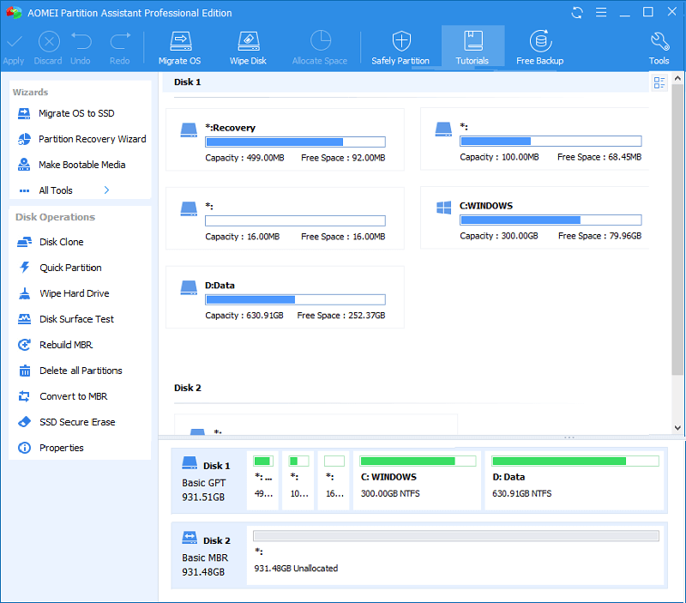Image resolution: width=686 pixels, height=603 pixels.
Task: Click the Apply checkmark icon
Action: click(x=14, y=42)
